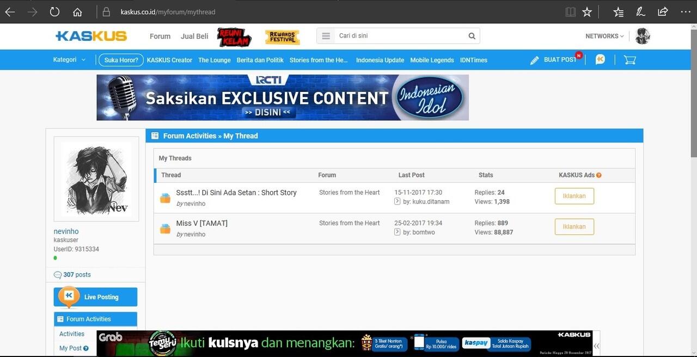Viewport: 697px width, 357px height.
Task: Open the shopping cart icon
Action: (x=630, y=60)
